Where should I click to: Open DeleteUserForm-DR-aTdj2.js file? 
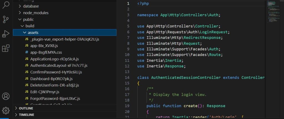(x=55, y=85)
